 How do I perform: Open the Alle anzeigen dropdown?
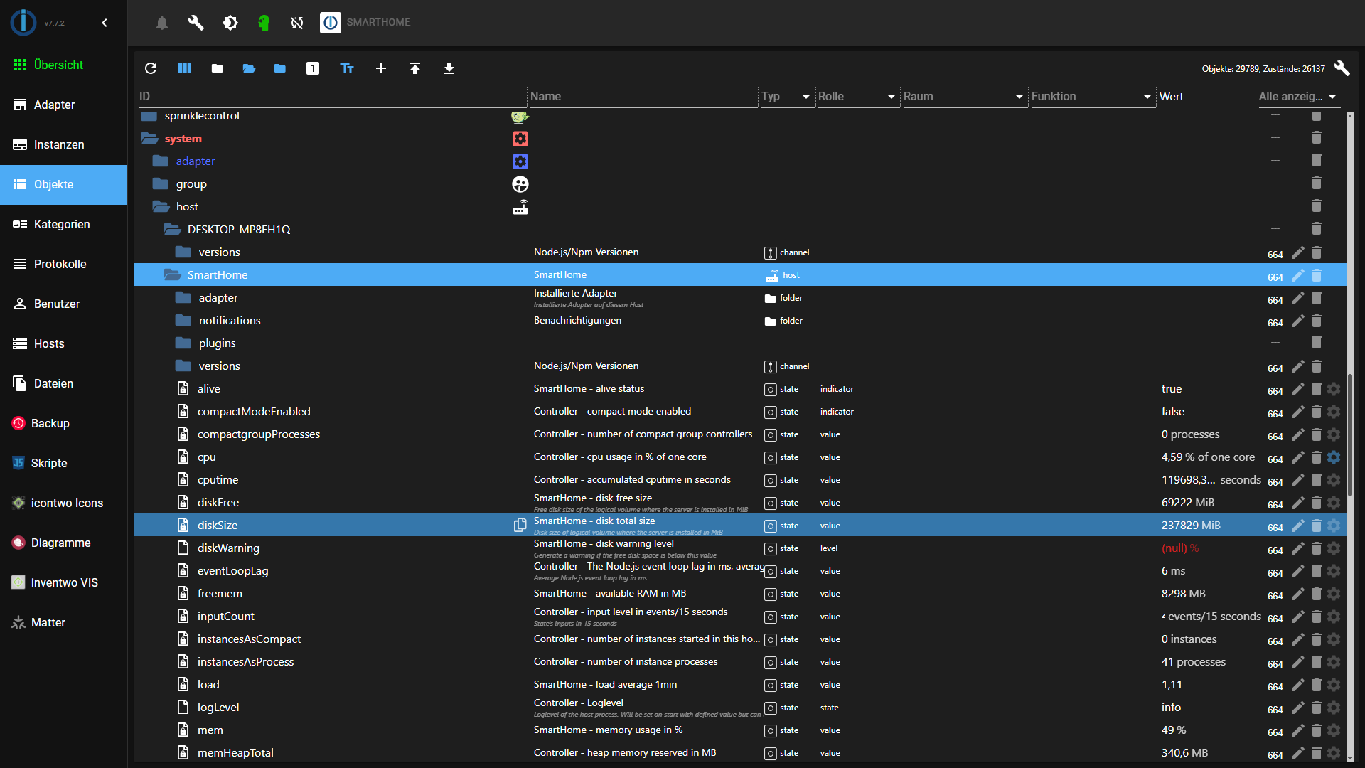click(1298, 97)
